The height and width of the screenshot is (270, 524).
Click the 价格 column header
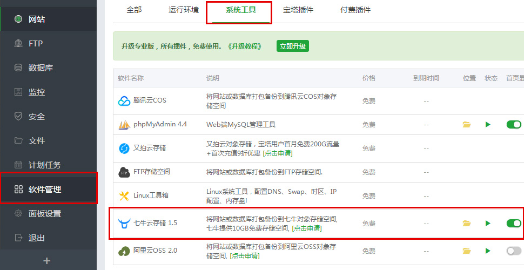[369, 78]
